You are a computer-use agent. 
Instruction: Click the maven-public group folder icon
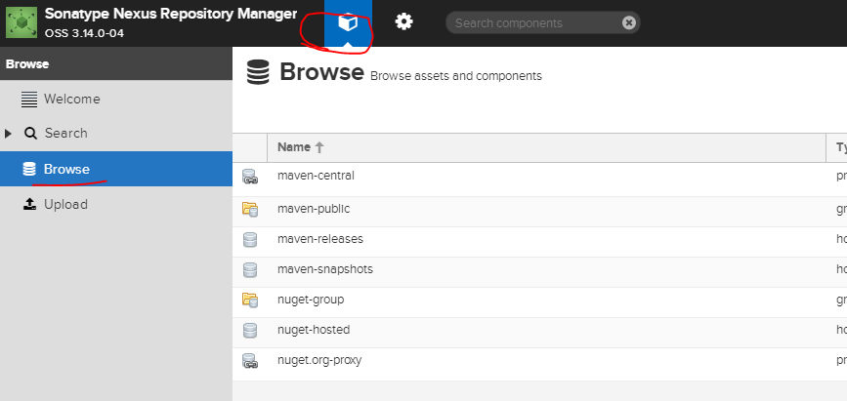coord(249,210)
